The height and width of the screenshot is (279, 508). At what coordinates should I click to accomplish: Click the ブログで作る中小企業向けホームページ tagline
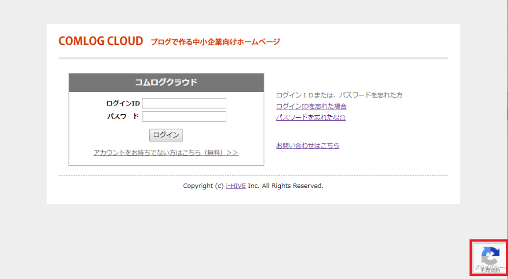[215, 42]
